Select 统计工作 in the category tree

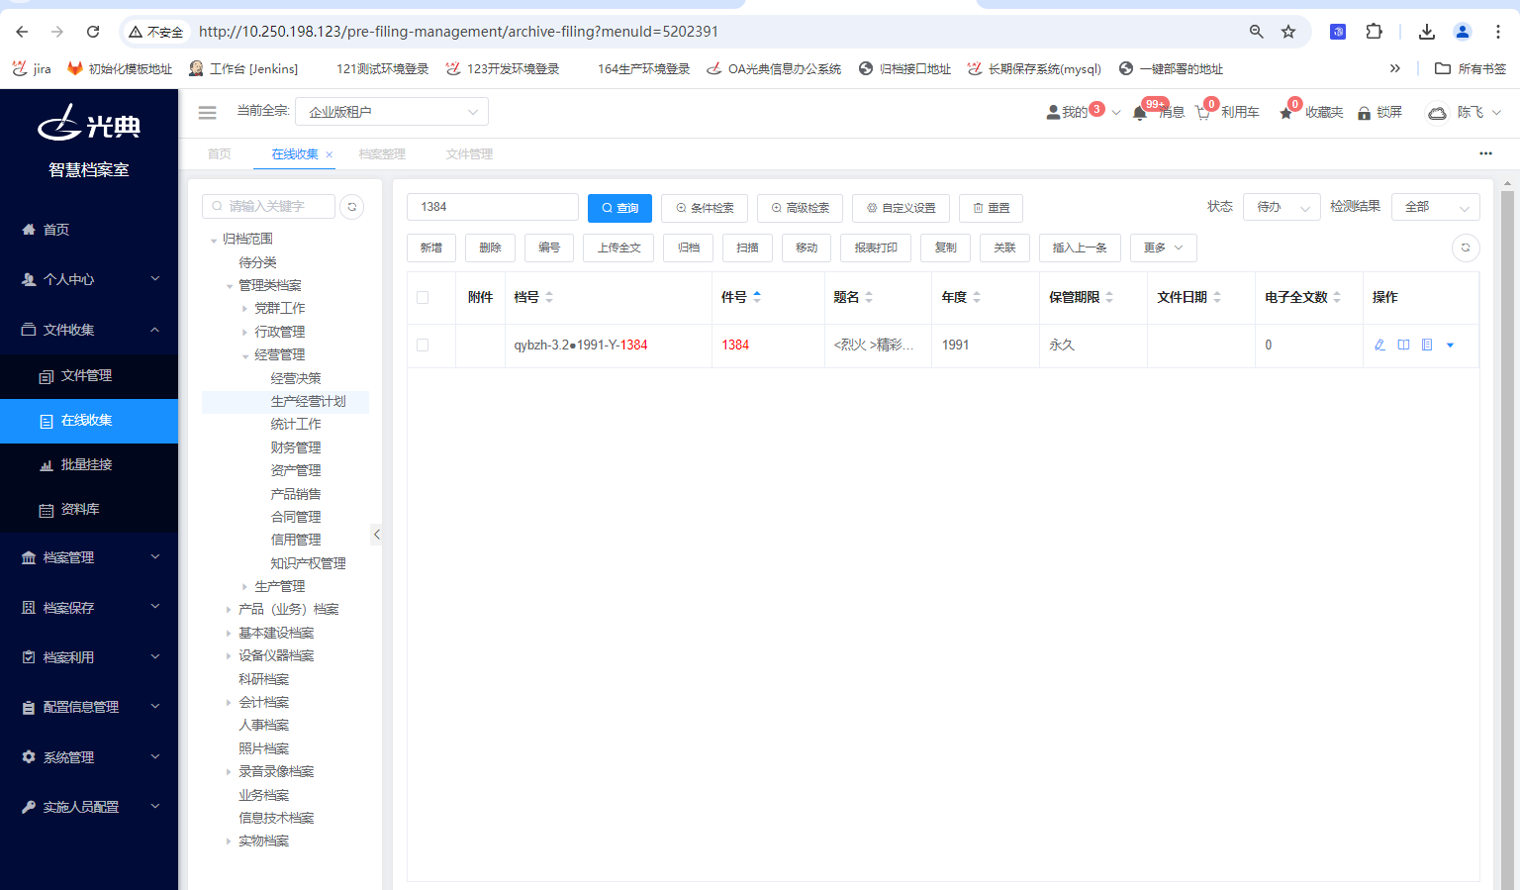[x=296, y=424]
